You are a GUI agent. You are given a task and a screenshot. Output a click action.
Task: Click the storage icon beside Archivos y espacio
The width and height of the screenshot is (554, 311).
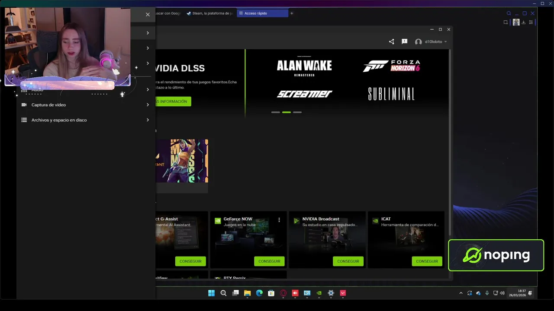click(x=24, y=120)
